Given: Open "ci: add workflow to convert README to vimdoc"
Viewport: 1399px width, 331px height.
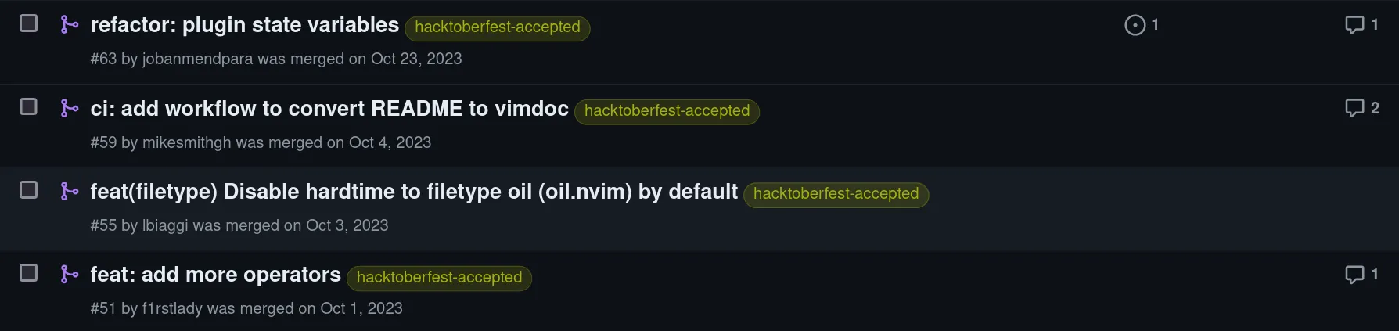Looking at the screenshot, I should (329, 108).
